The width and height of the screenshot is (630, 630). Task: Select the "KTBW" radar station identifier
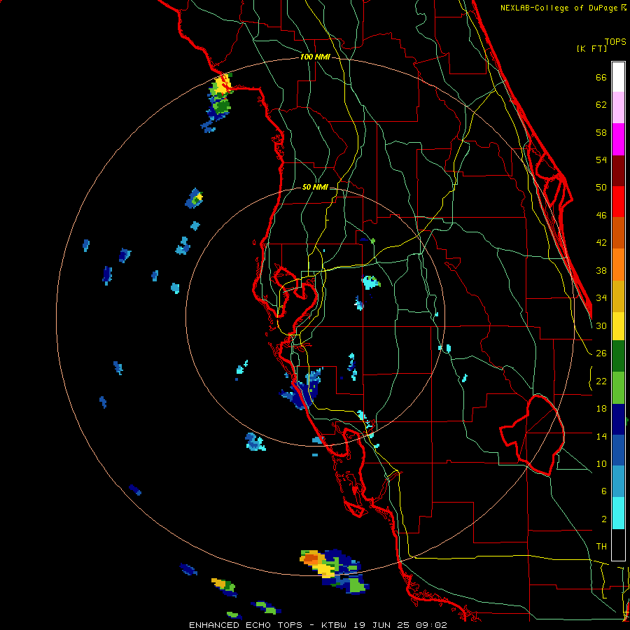coord(333,625)
